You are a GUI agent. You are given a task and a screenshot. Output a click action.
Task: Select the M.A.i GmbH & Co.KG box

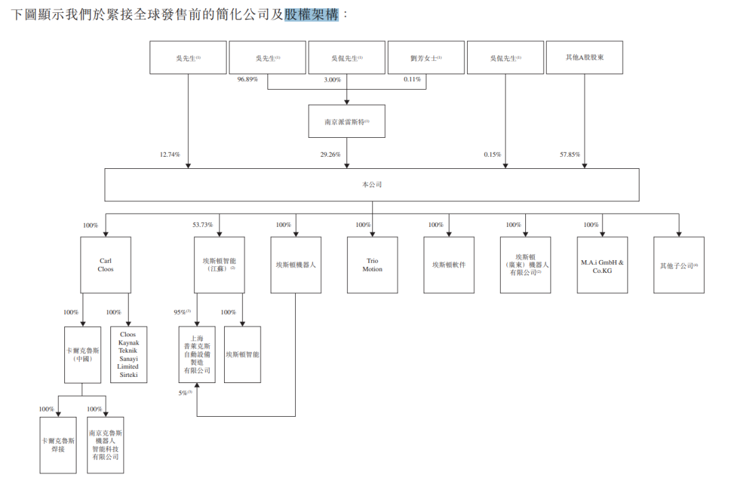(602, 265)
